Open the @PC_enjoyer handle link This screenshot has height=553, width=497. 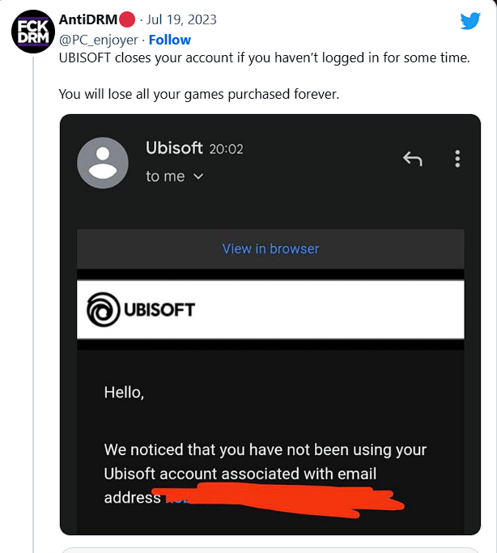coord(99,40)
